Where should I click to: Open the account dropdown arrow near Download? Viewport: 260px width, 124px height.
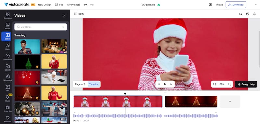pos(256,5)
